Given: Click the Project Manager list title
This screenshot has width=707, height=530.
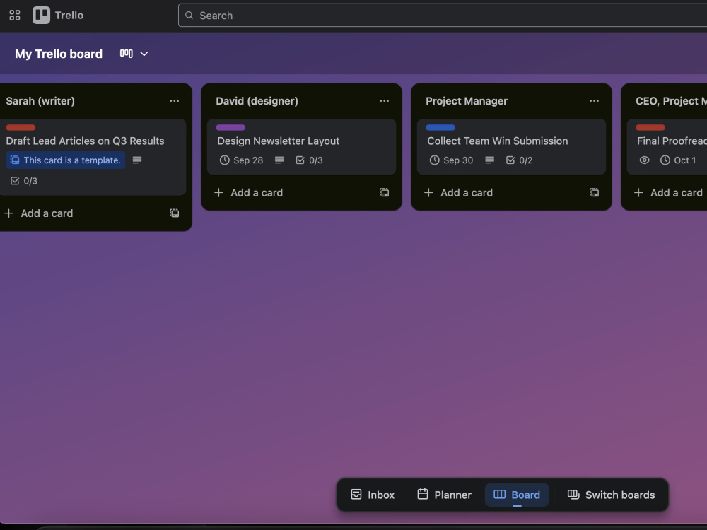Looking at the screenshot, I should coord(467,101).
